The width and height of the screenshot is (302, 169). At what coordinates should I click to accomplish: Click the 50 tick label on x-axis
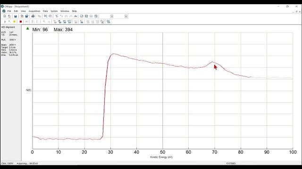[162, 152]
